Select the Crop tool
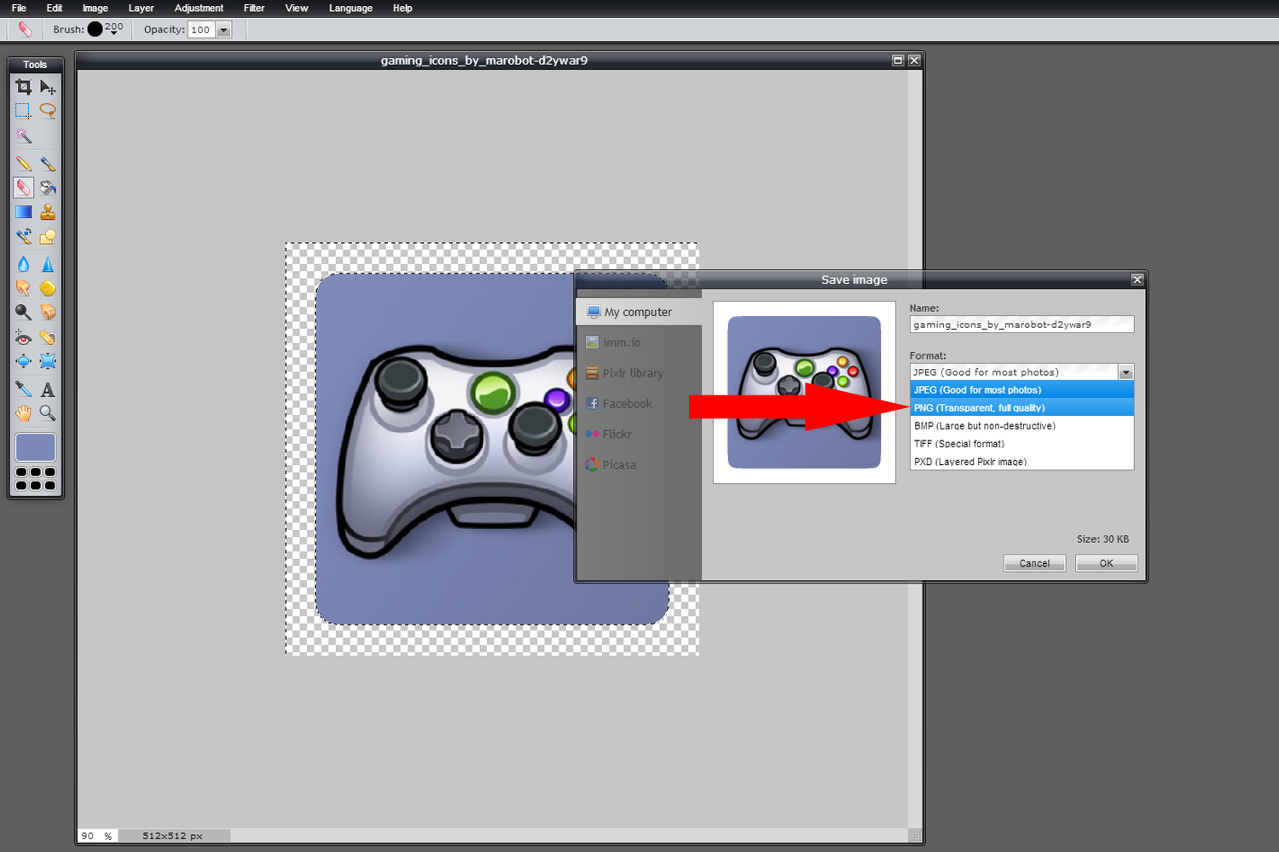Image resolution: width=1279 pixels, height=852 pixels. 23,87
